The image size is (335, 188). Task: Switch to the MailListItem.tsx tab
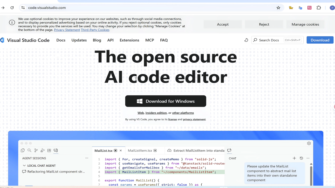click(140, 151)
